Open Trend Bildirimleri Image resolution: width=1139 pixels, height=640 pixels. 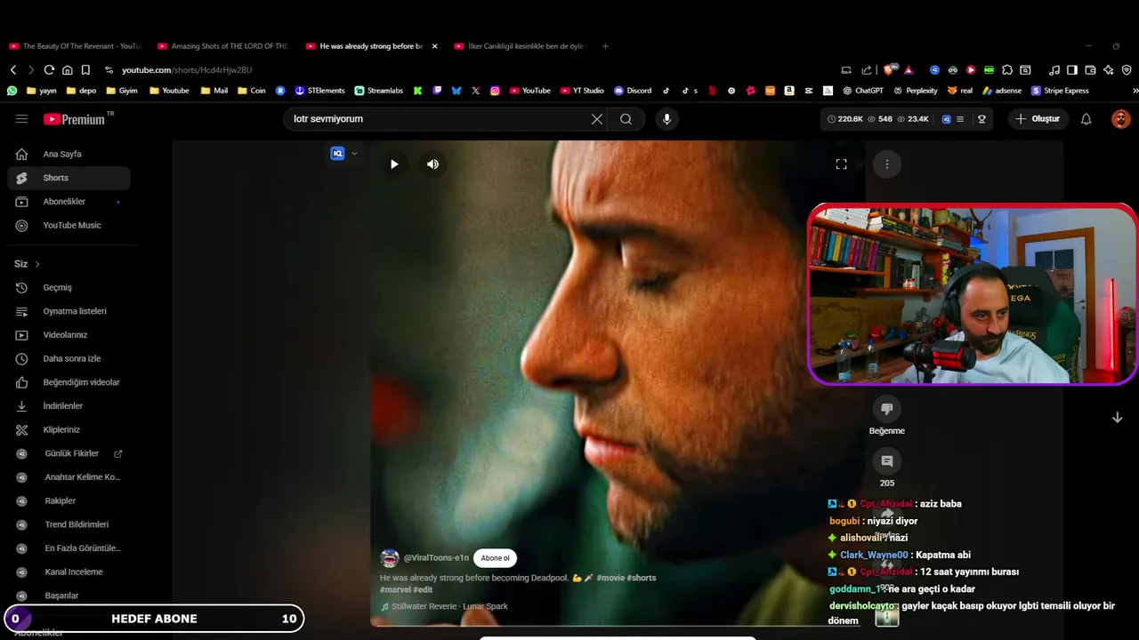69,524
